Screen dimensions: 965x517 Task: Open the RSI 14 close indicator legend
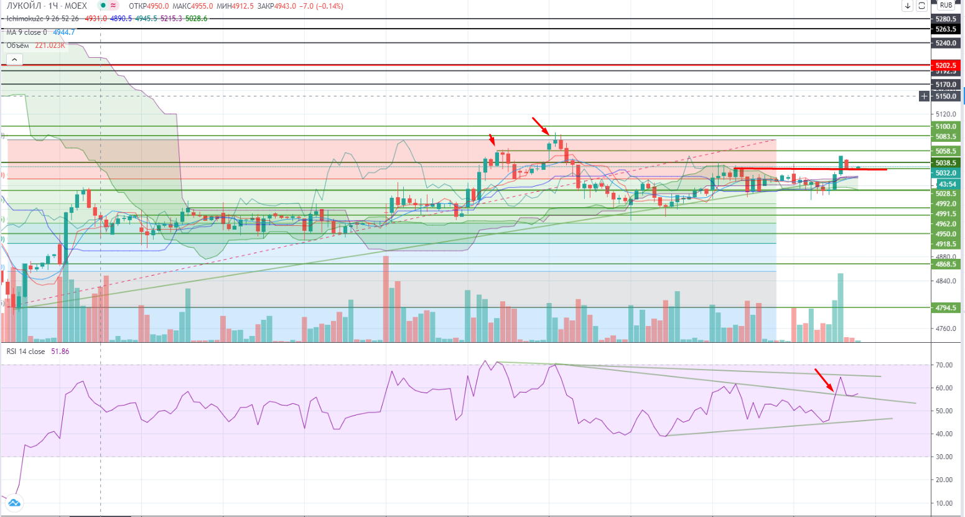click(x=26, y=352)
